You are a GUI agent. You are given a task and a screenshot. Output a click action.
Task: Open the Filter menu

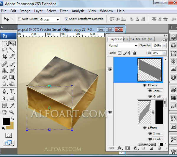coord(64,11)
